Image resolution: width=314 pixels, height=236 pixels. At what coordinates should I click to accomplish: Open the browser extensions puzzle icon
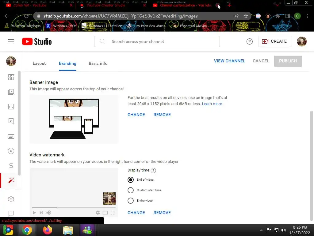click(278, 16)
